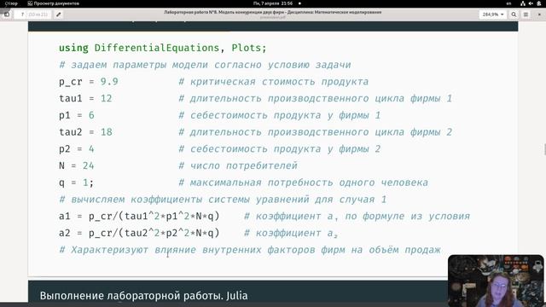Viewport: 546px width, 307px height.
Task: Open the Обзор activities overview
Action: point(11,3)
